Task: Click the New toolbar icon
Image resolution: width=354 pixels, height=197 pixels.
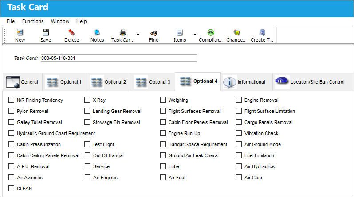Action: [20, 32]
